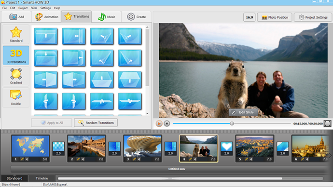Click the 16:9 aspect ratio button
Viewport: 333px width, 187px height.
250,17
